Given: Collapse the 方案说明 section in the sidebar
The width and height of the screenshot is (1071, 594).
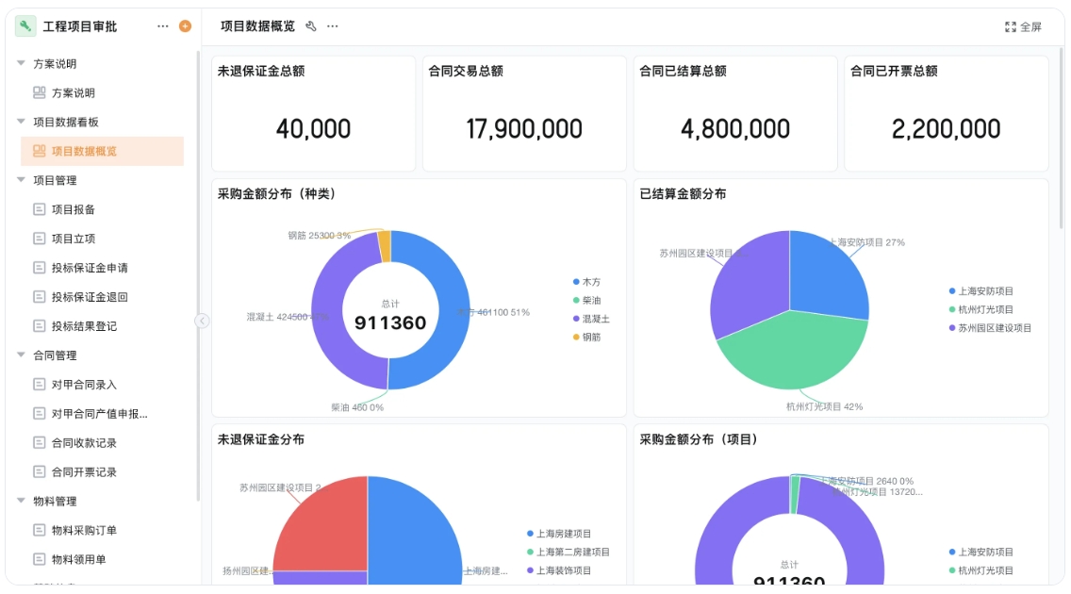Looking at the screenshot, I should pyautogui.click(x=21, y=63).
